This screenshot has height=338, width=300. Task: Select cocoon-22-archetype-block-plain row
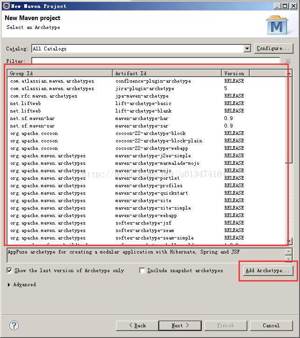click(x=147, y=141)
